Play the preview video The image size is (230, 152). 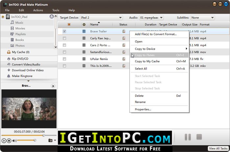click(x=4, y=141)
